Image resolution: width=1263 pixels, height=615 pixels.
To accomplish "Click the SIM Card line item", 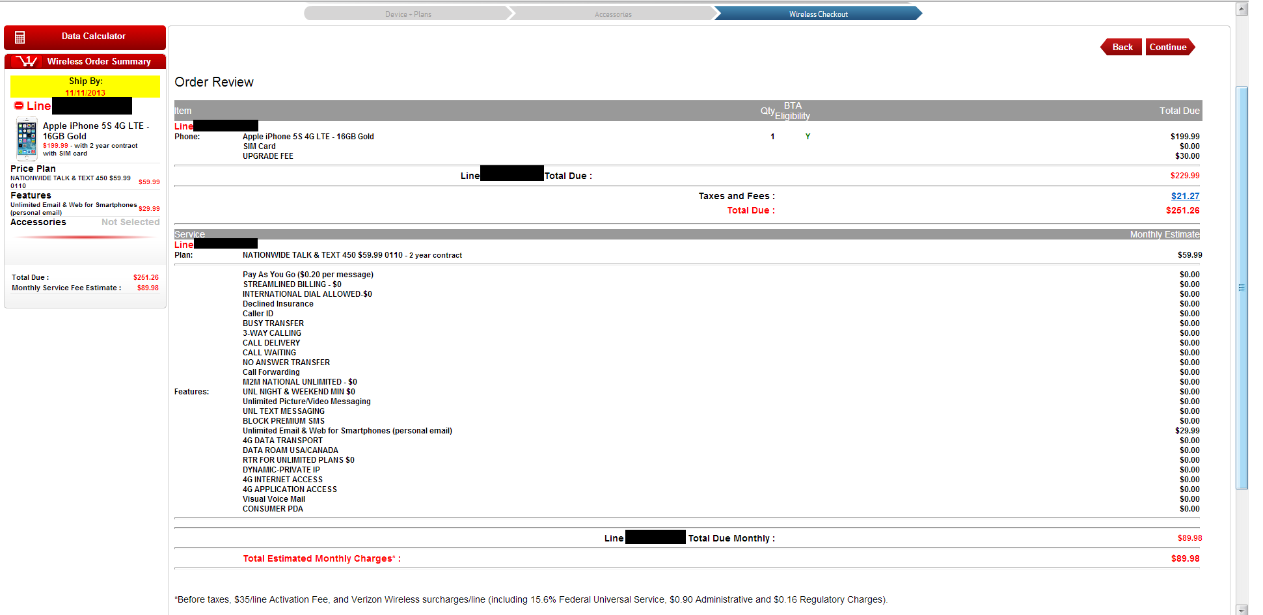I will pos(260,146).
